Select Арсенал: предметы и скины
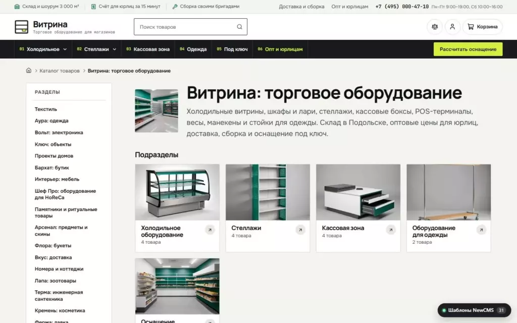This screenshot has width=517, height=323. (x=61, y=231)
